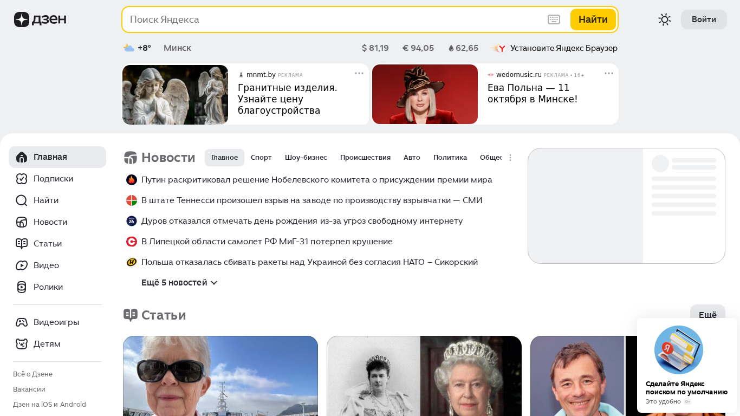
Task: Open headline about Польша and НАТО
Action: point(309,262)
